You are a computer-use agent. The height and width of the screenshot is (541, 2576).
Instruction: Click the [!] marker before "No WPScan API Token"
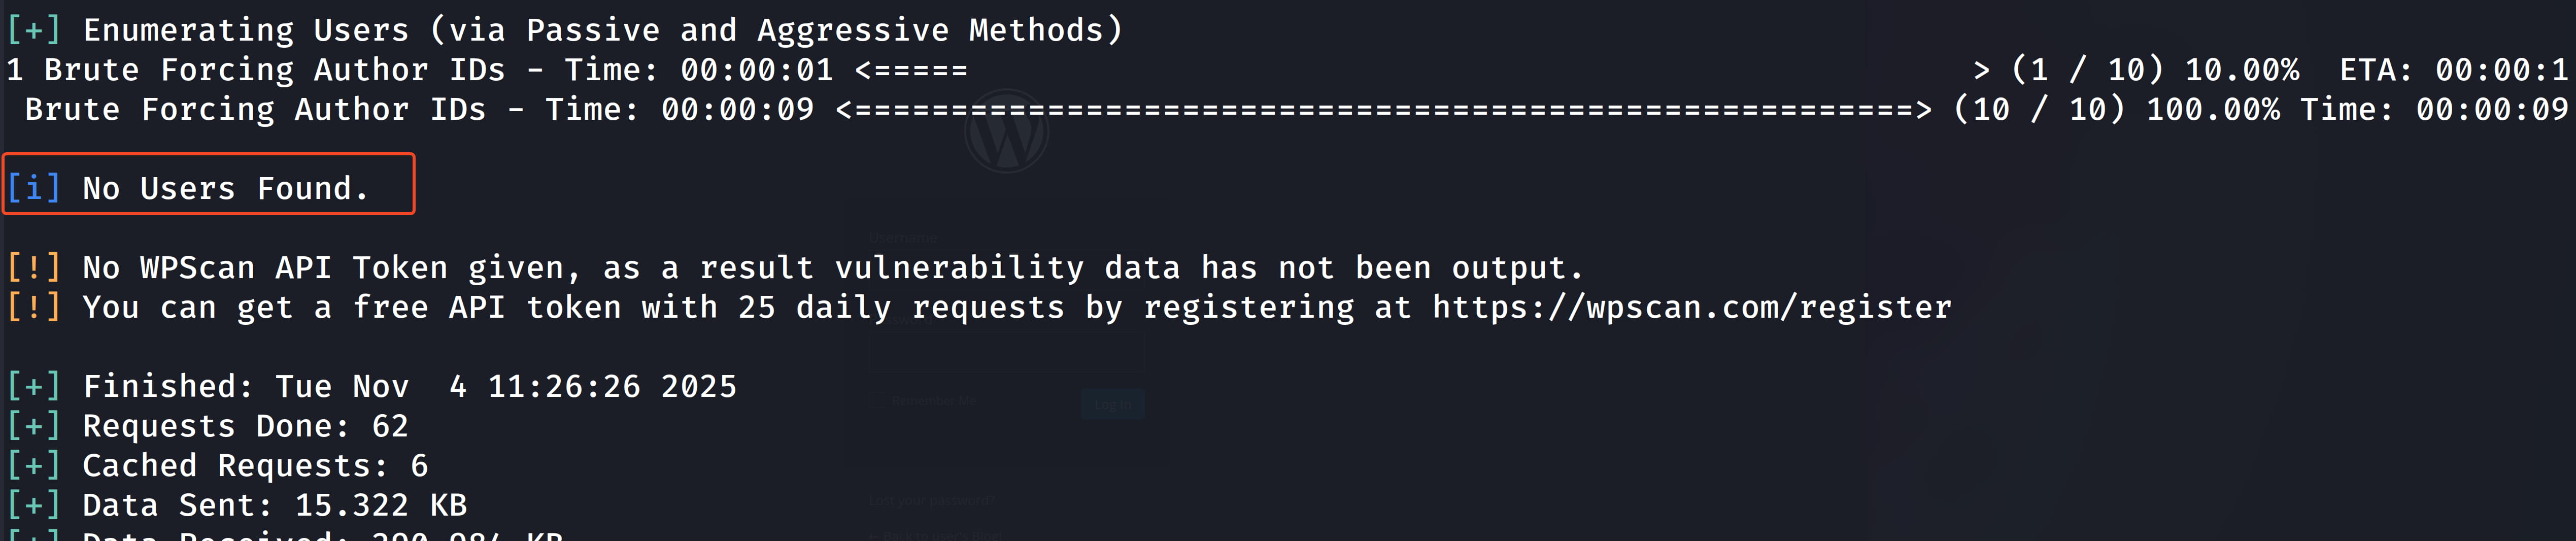[34, 267]
